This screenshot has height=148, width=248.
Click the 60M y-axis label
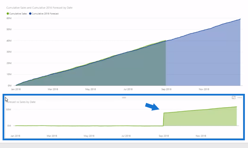pyautogui.click(x=9, y=18)
